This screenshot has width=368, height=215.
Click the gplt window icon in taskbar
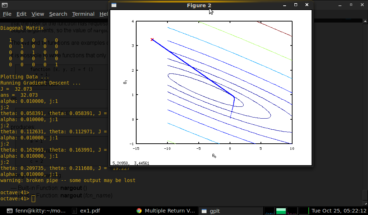204,211
